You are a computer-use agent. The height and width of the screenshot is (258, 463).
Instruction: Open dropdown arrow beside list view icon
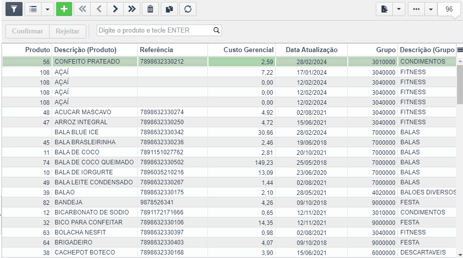pos(48,9)
